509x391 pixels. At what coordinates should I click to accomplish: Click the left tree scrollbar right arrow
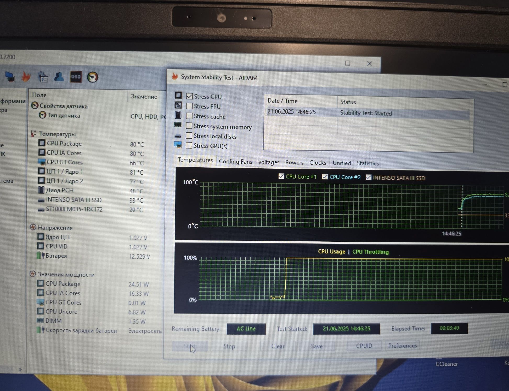click(x=20, y=369)
